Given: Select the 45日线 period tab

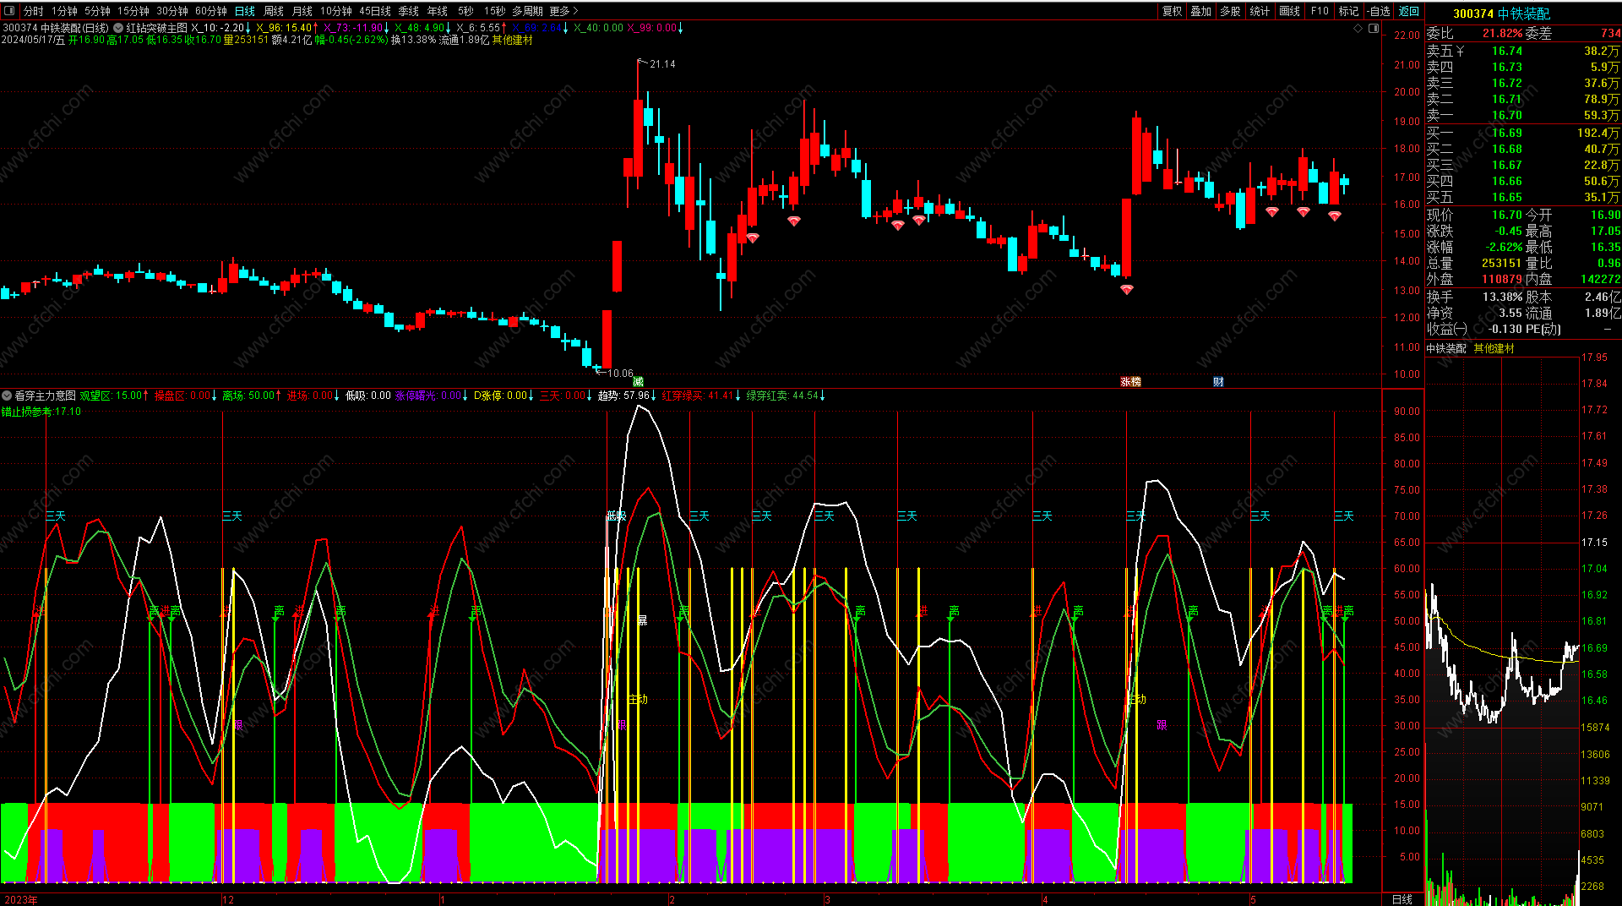Looking at the screenshot, I should point(375,11).
